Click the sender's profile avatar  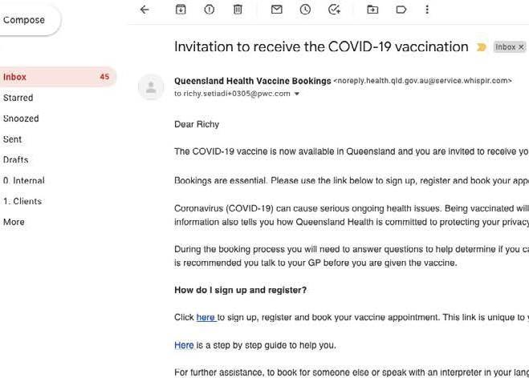pos(151,86)
